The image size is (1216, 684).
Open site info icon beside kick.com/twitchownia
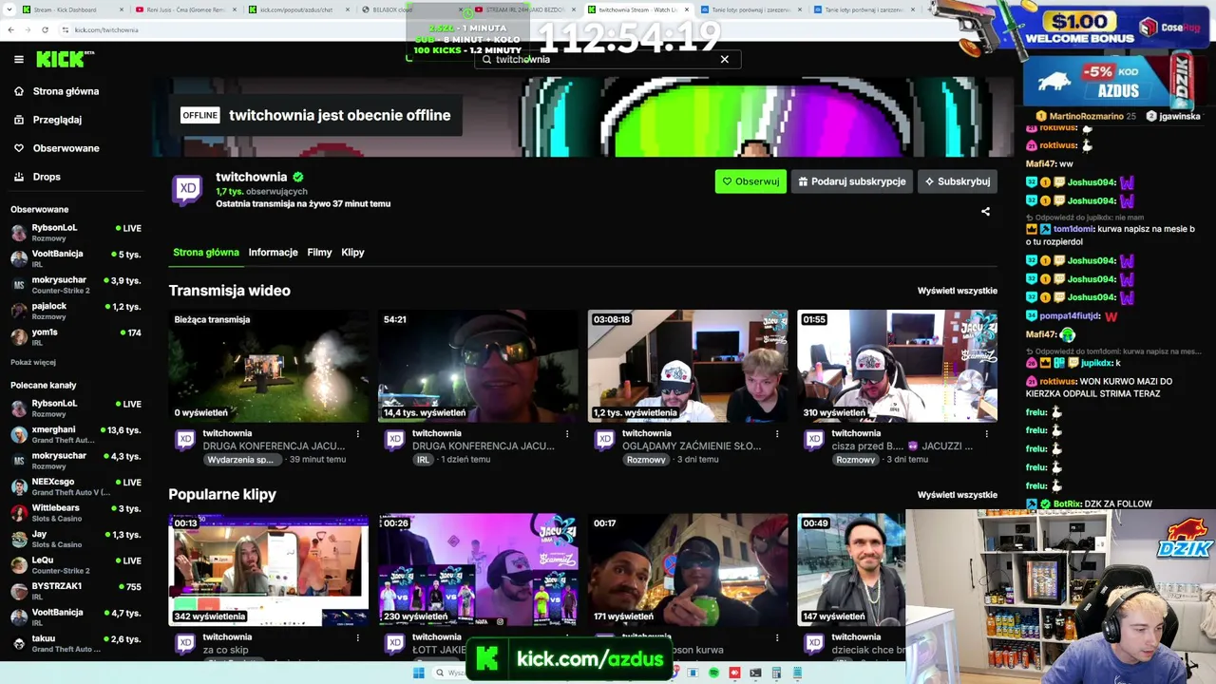[x=65, y=29]
